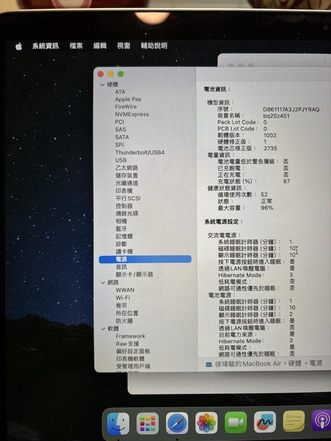
Task: Open Launchpad in the Dock
Action: (x=147, y=423)
